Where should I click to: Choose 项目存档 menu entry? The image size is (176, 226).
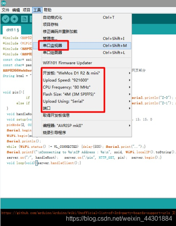(x=82, y=25)
